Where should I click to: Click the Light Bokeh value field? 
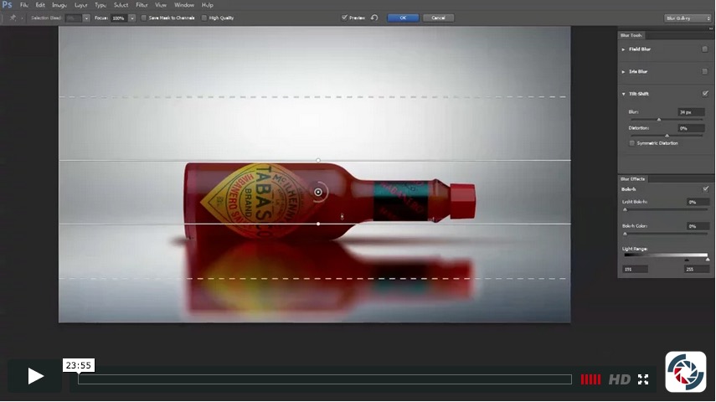click(x=698, y=202)
